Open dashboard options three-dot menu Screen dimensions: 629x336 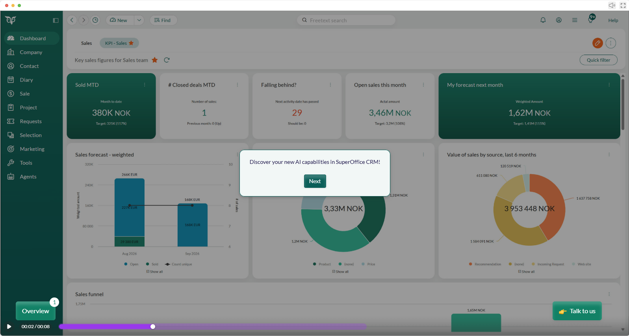(611, 43)
